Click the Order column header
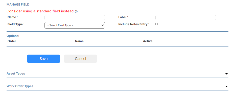235x94 pixels. click(12, 41)
